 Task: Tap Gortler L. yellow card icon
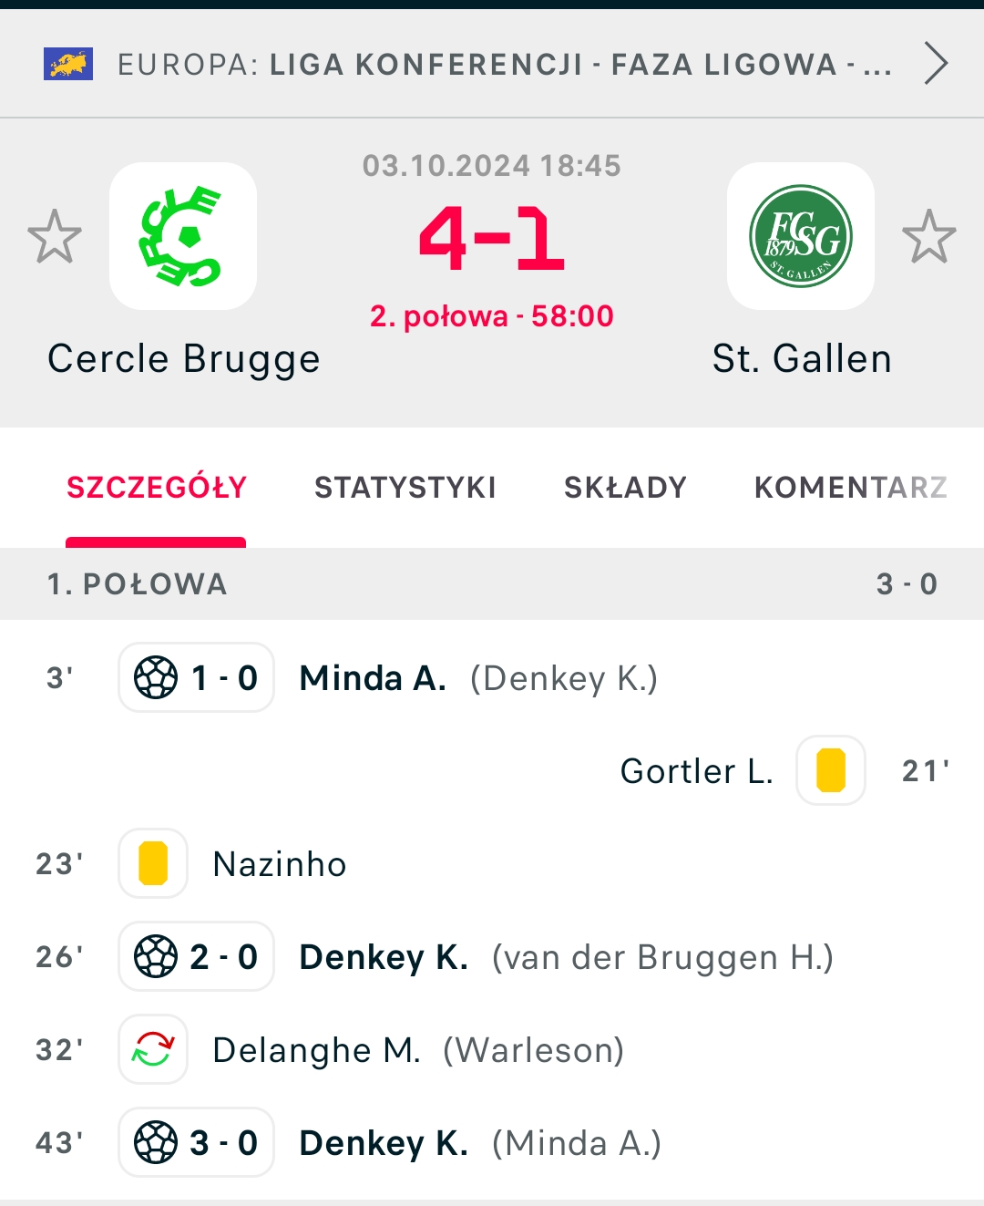pyautogui.click(x=830, y=770)
